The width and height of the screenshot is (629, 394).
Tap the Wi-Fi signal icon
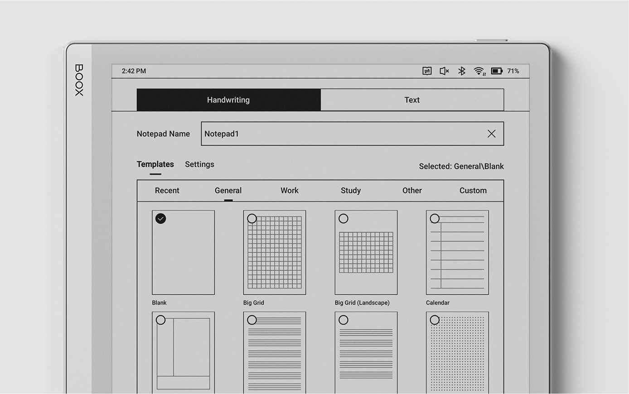pos(479,71)
